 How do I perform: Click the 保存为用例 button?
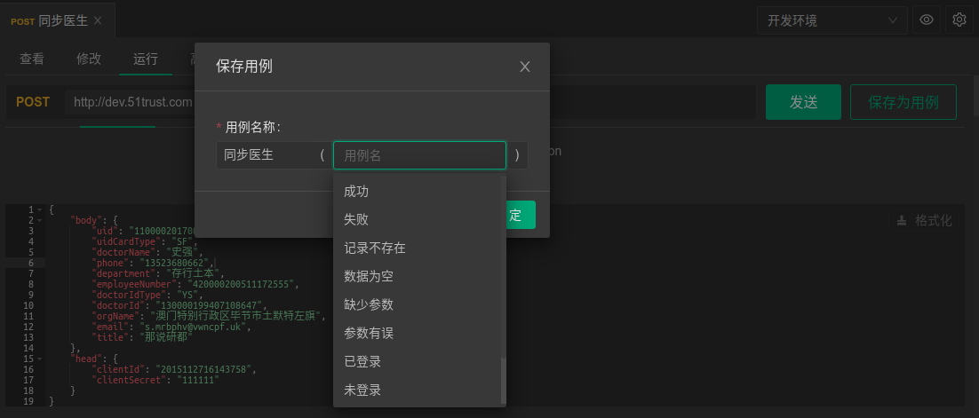click(903, 102)
